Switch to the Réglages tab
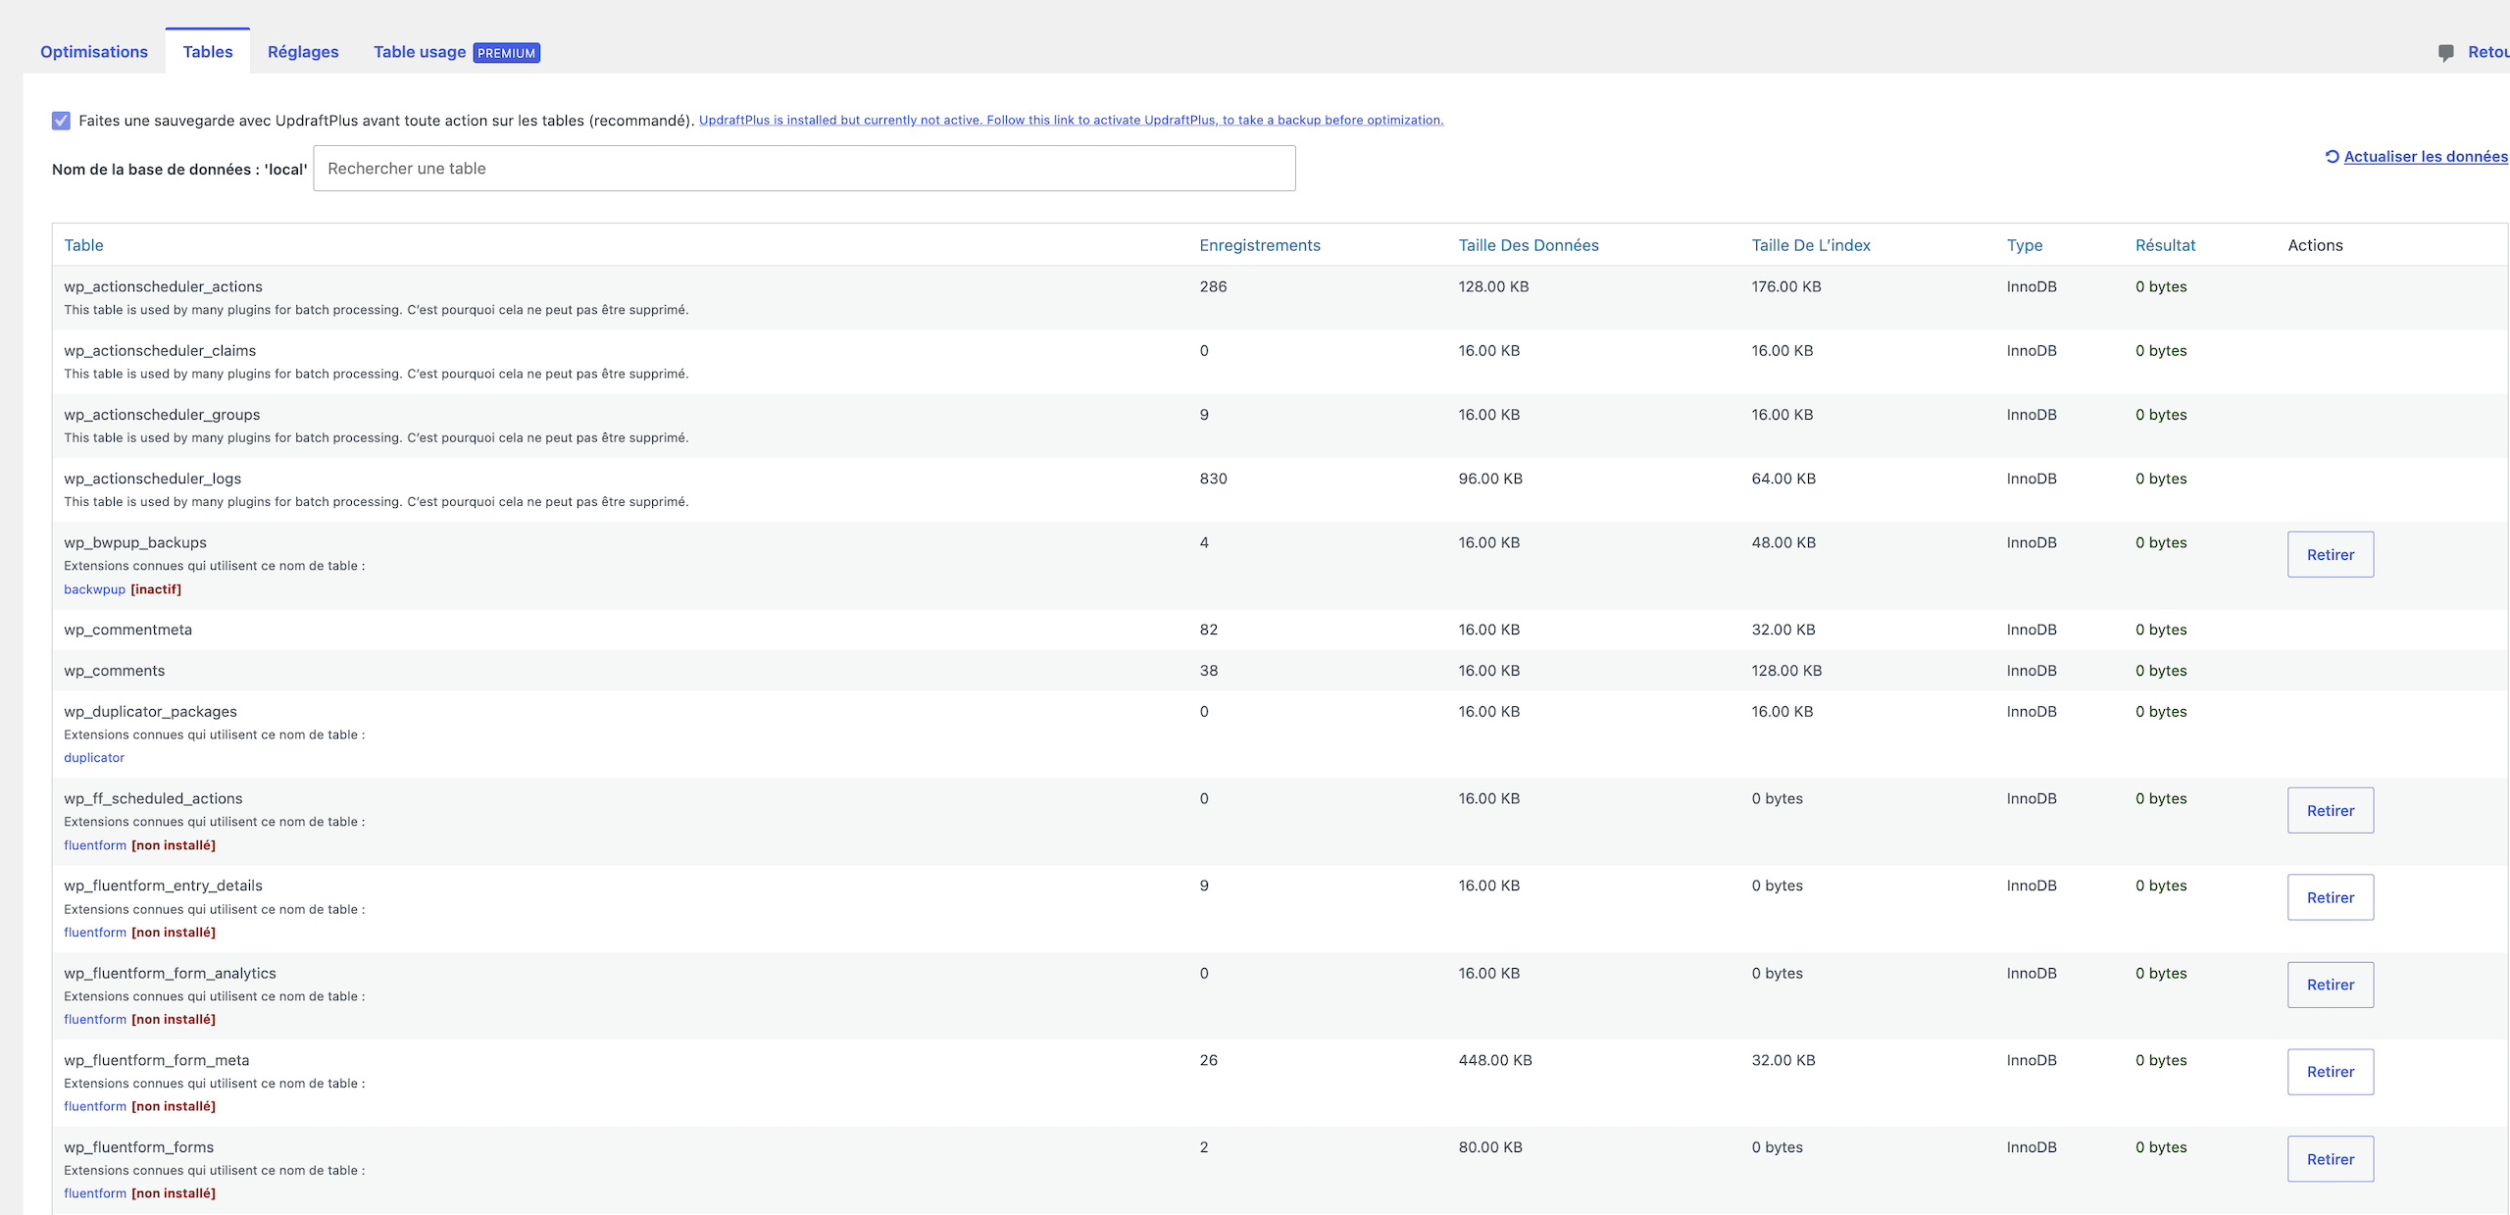2510x1215 pixels. pos(303,52)
